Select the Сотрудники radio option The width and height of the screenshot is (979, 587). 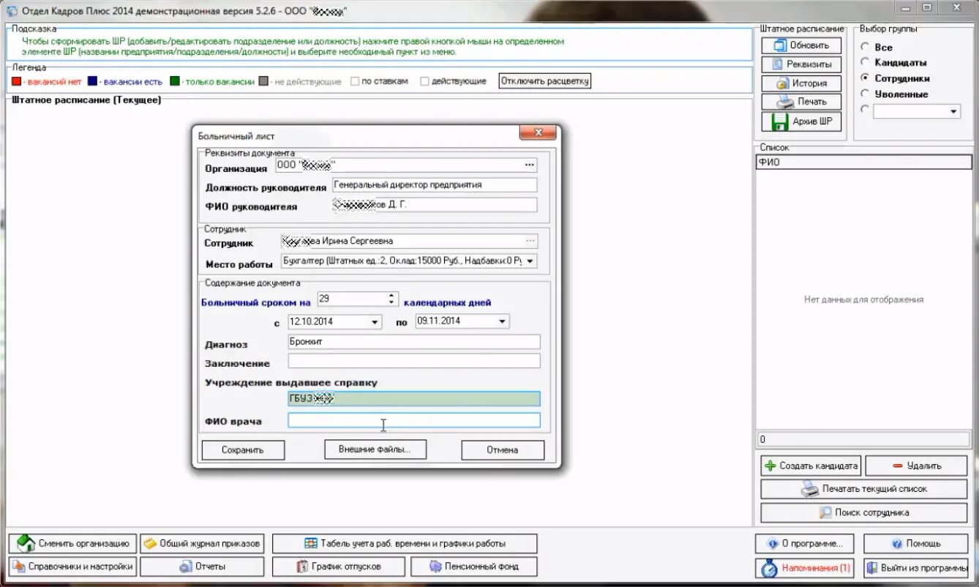[x=865, y=78]
